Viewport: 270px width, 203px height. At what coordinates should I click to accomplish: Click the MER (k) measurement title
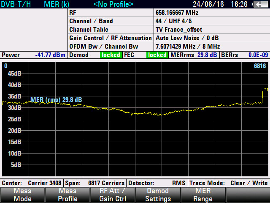click(x=57, y=4)
